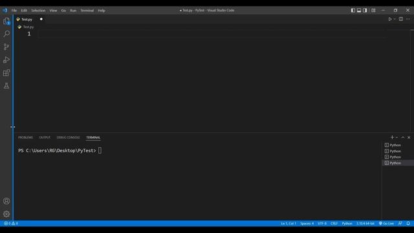
Task: Select the Python language mode in status bar
Action: click(347, 223)
